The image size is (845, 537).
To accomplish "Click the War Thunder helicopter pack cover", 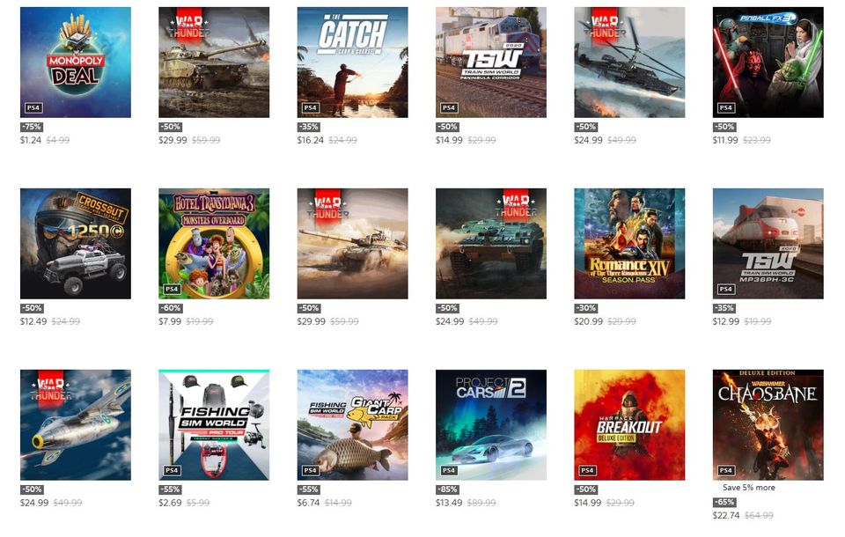I will [629, 62].
